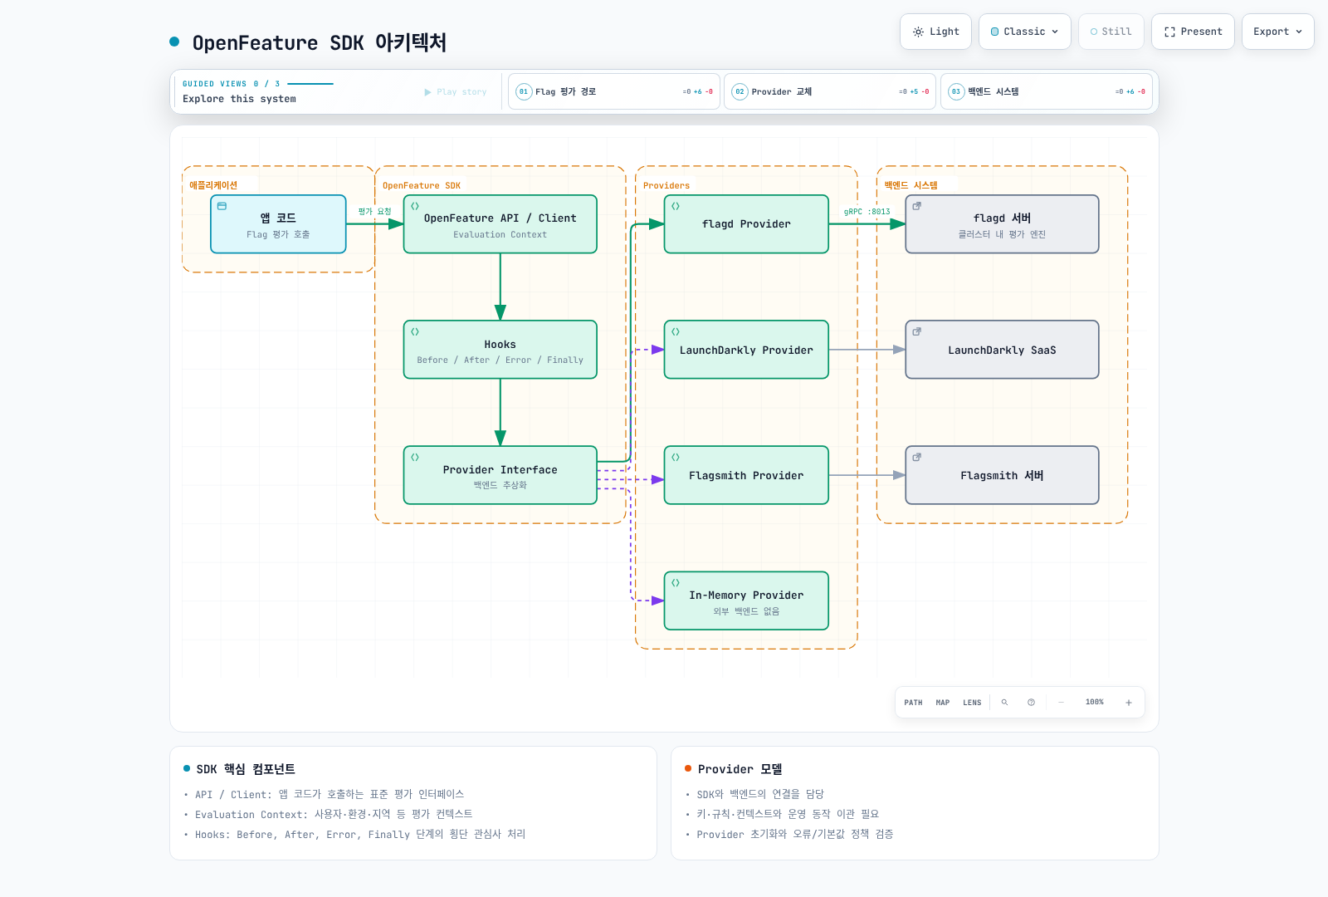
Task: Toggle LENS mode in canvas toolbar
Action: (972, 703)
